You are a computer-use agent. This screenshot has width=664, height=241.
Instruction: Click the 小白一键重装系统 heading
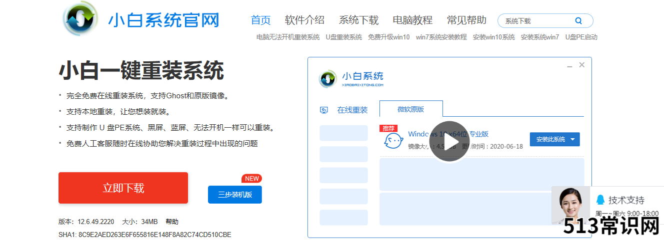(x=141, y=71)
